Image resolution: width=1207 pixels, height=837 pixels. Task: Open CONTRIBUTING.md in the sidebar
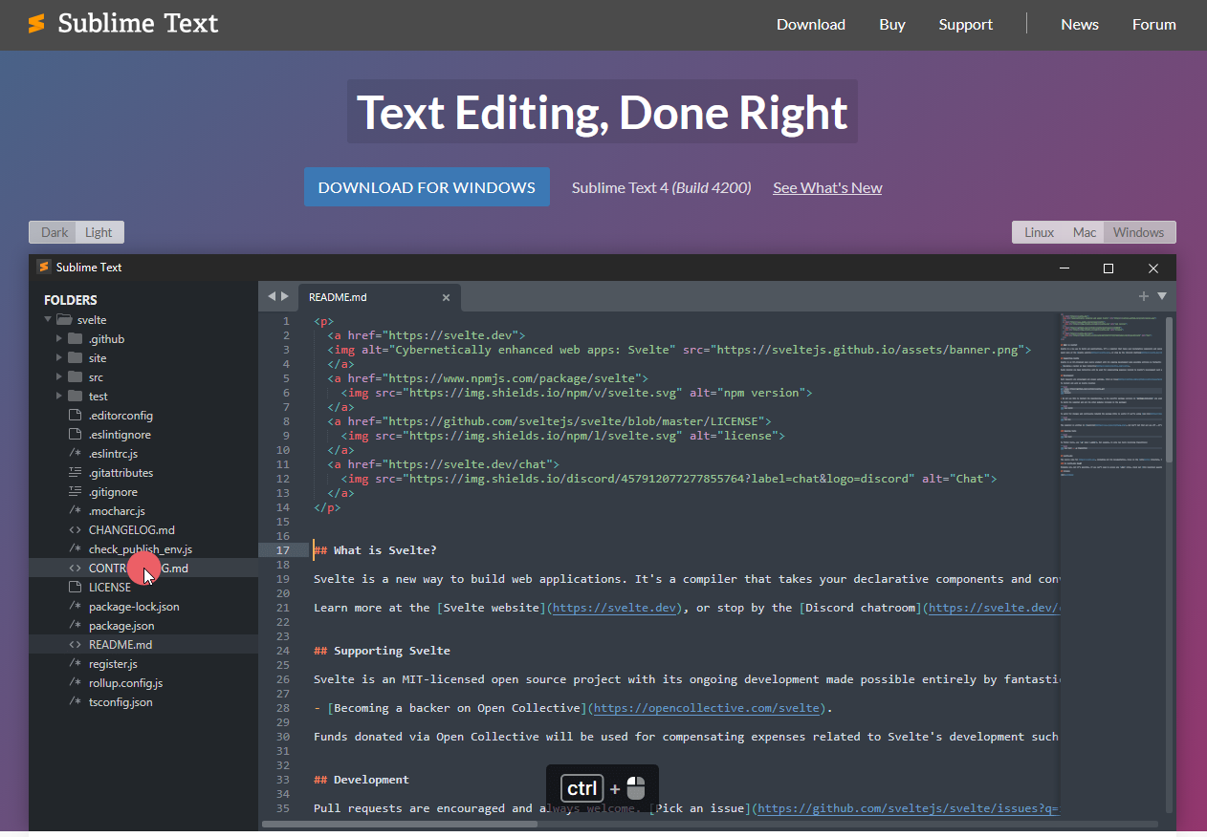pyautogui.click(x=143, y=568)
